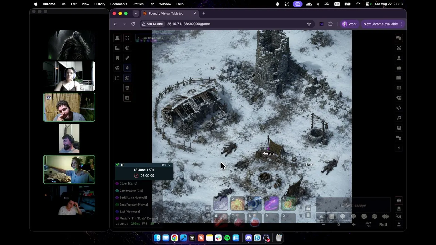Mute sound with hotbar speaker icon
436x245 pixels.
click(x=208, y=208)
